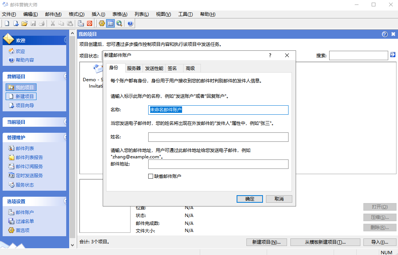Click into the 名称 input field
The image size is (398, 255).
218,110
